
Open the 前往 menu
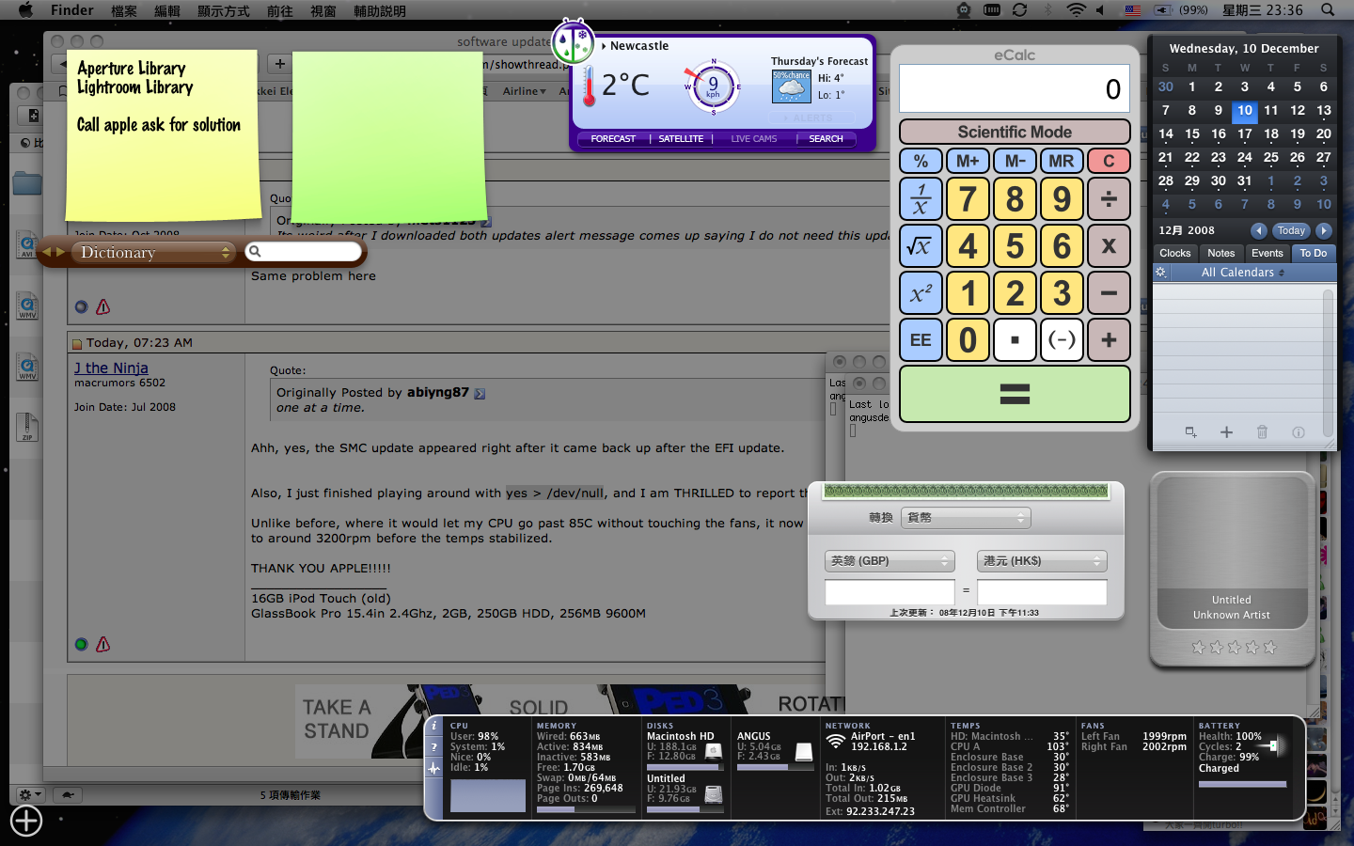coord(280,10)
